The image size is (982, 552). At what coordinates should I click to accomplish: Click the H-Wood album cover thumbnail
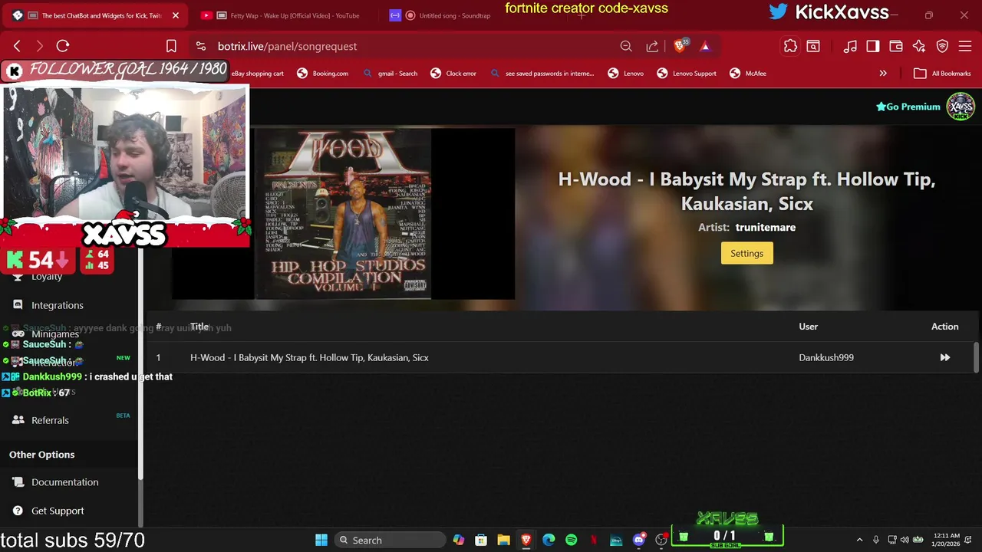coord(342,214)
